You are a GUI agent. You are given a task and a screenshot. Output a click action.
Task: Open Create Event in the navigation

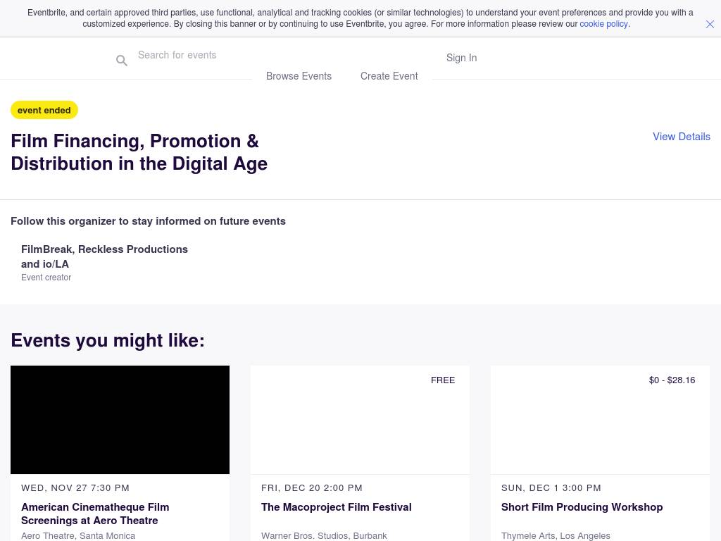(x=389, y=76)
